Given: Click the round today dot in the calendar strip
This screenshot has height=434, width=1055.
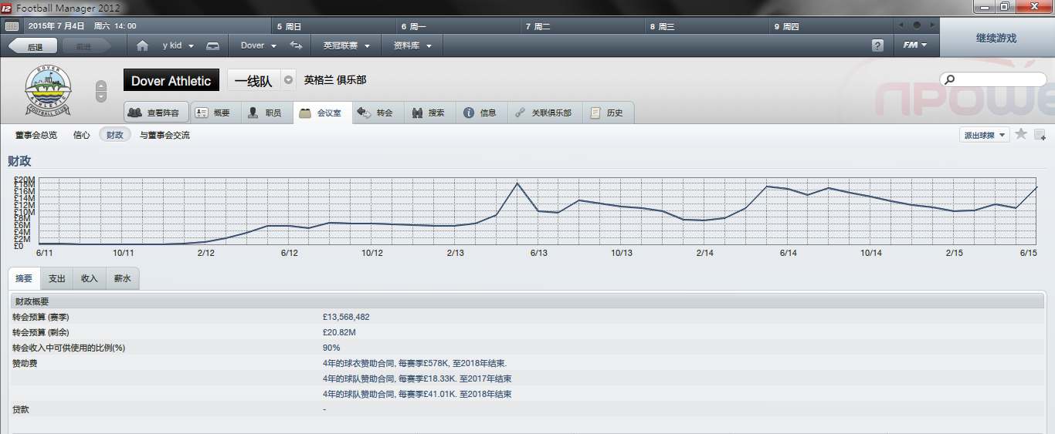Looking at the screenshot, I should click(917, 25).
